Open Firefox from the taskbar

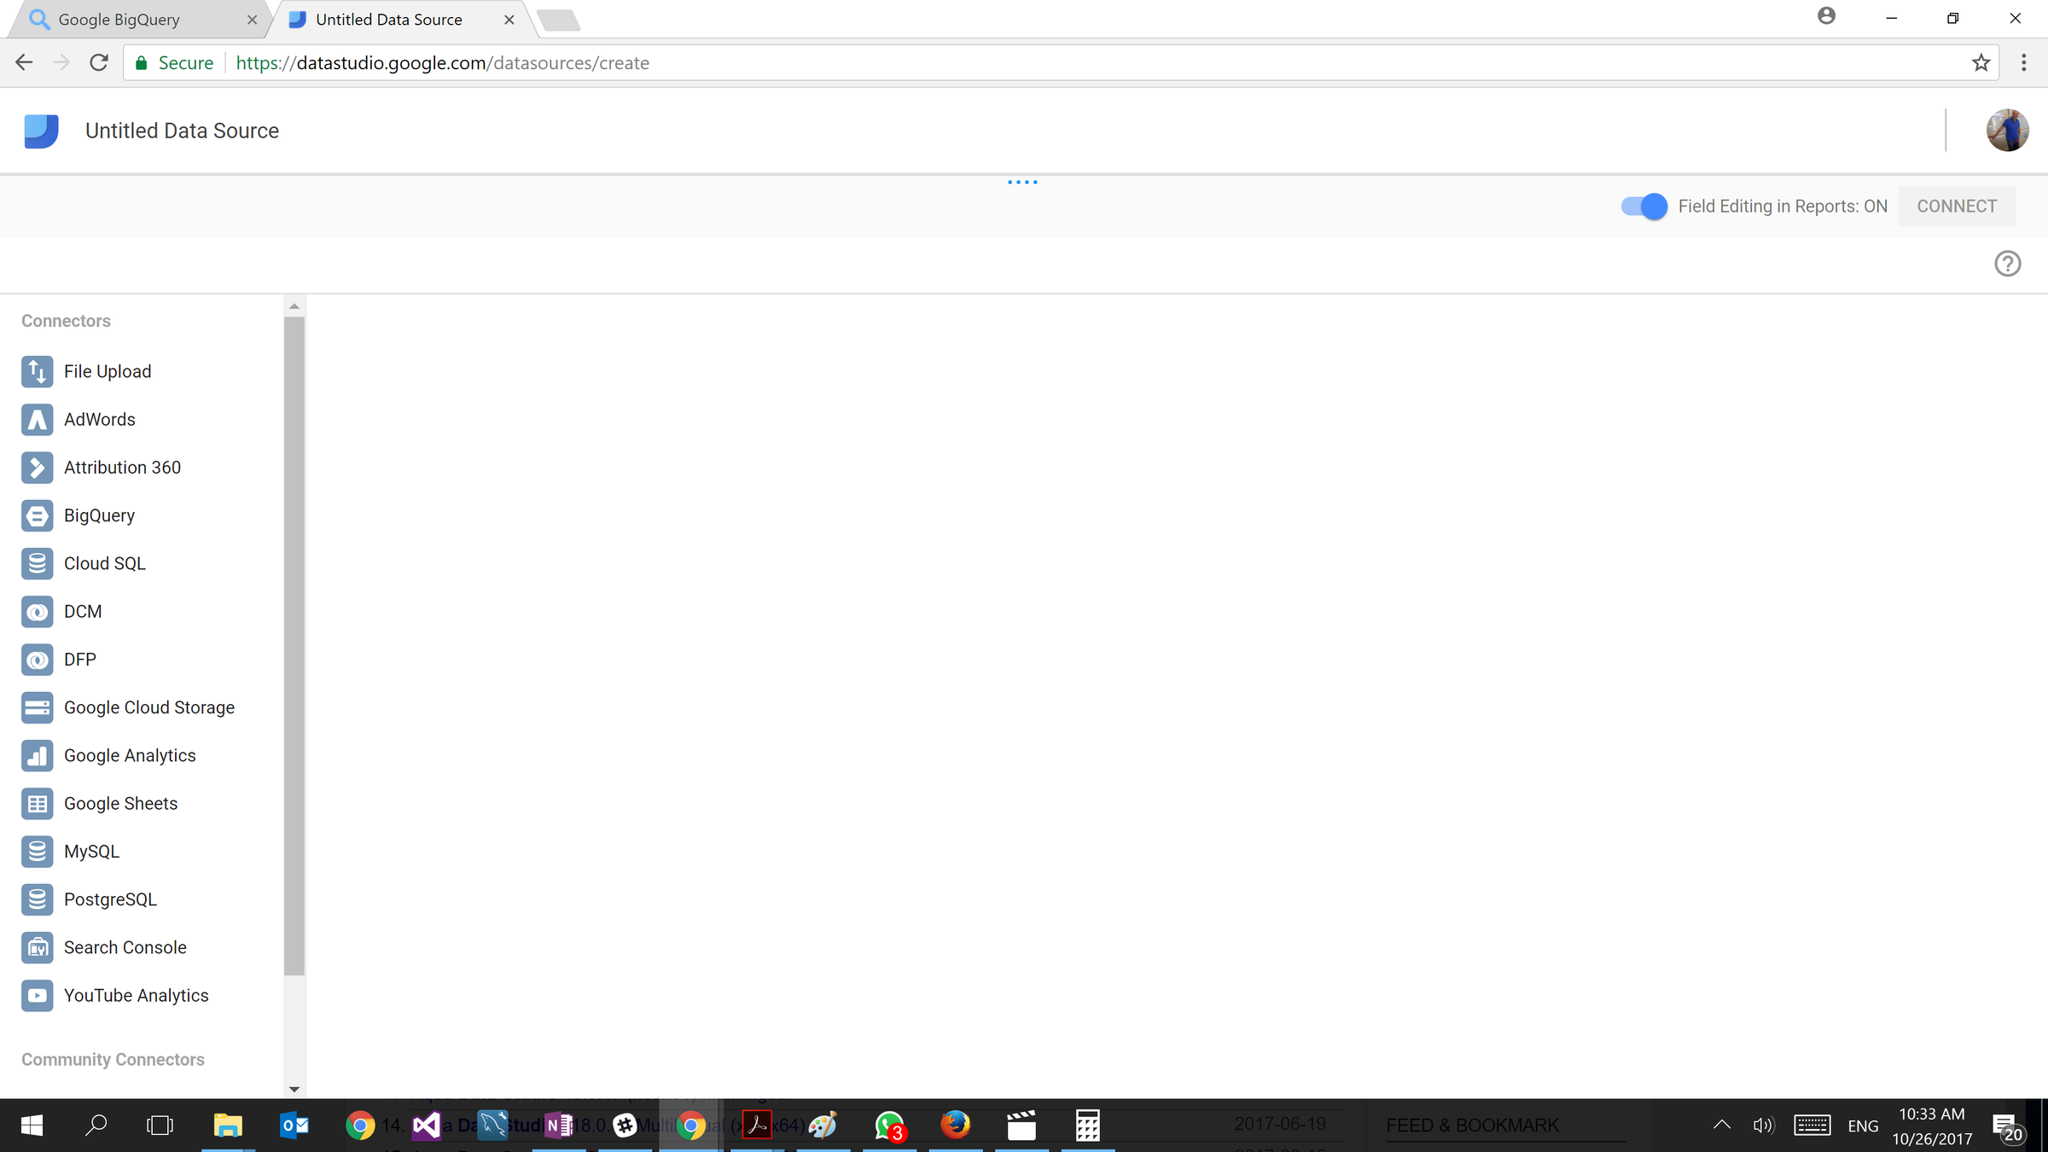955,1126
